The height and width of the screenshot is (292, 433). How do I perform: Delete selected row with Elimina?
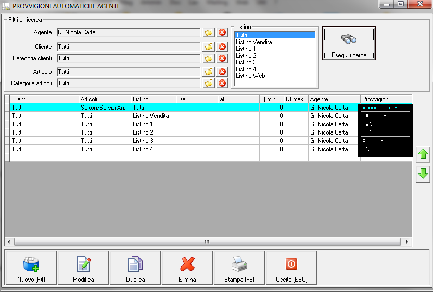187,268
